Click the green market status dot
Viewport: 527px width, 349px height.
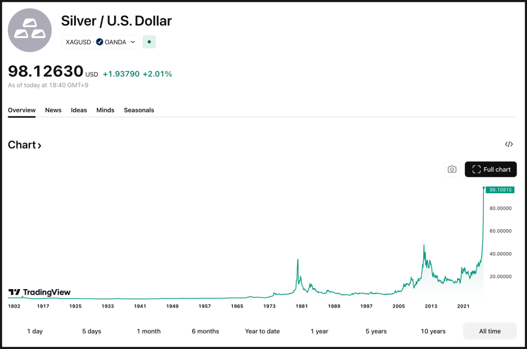point(149,42)
